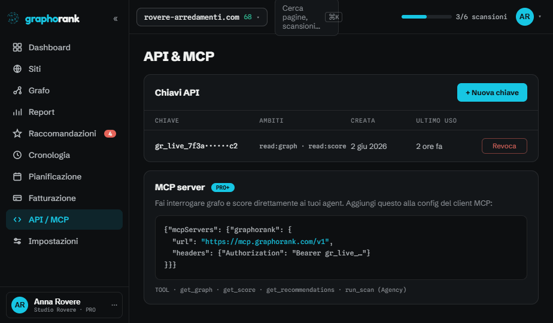Click the Dashboard grid icon
553x323 pixels.
17,47
